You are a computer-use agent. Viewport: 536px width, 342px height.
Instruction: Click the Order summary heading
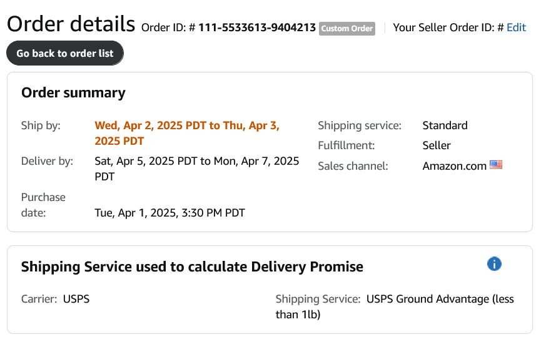point(73,93)
